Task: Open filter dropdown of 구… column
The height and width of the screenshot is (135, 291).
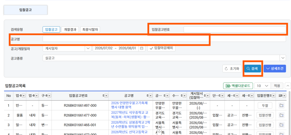Action: click(50, 96)
